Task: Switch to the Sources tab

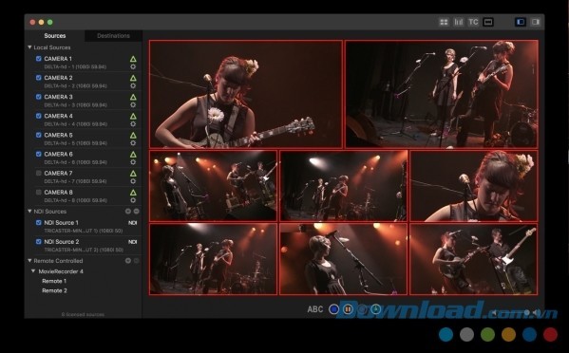Action: click(55, 35)
